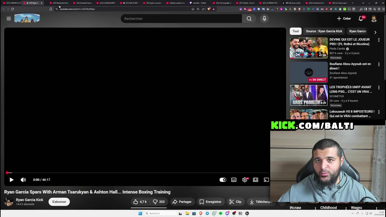
Task: Open File Explorer from the taskbar
Action: 187,213
